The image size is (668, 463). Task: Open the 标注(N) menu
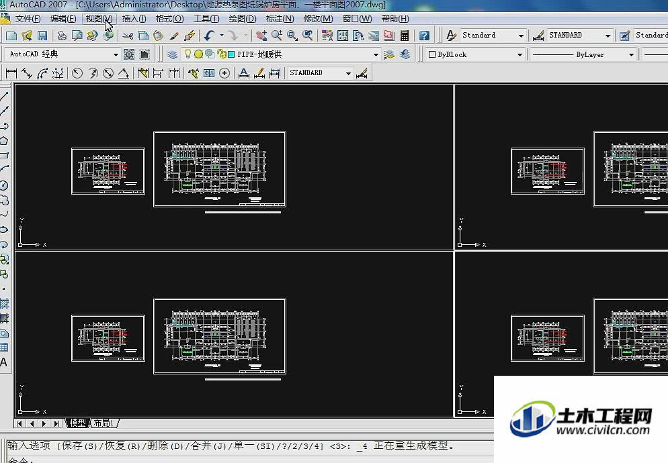click(x=280, y=19)
